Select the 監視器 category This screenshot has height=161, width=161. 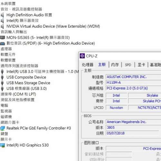click(x=6, y=111)
